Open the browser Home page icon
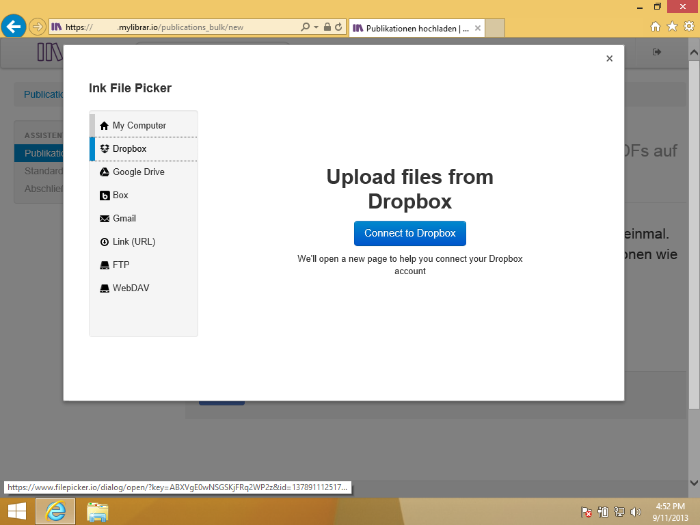Image resolution: width=700 pixels, height=525 pixels. click(655, 27)
